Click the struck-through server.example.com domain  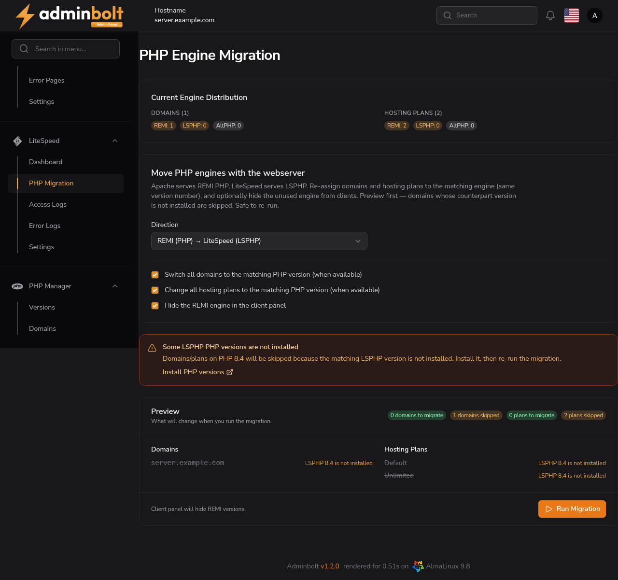[x=187, y=463]
